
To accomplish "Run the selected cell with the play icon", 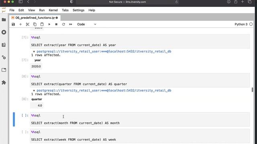I will pos(49,24).
